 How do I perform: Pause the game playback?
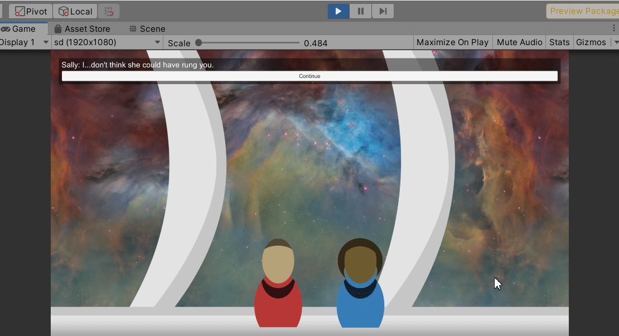[x=361, y=11]
